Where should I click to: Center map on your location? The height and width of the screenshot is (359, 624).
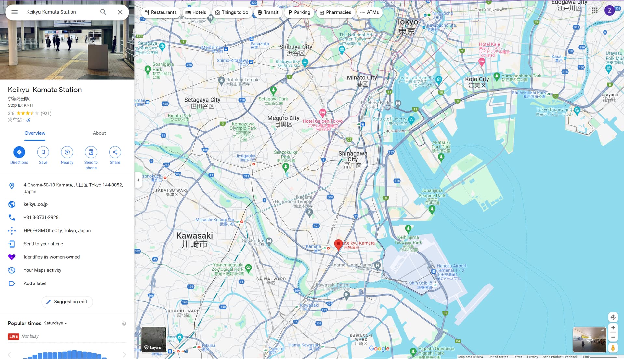coord(613,317)
